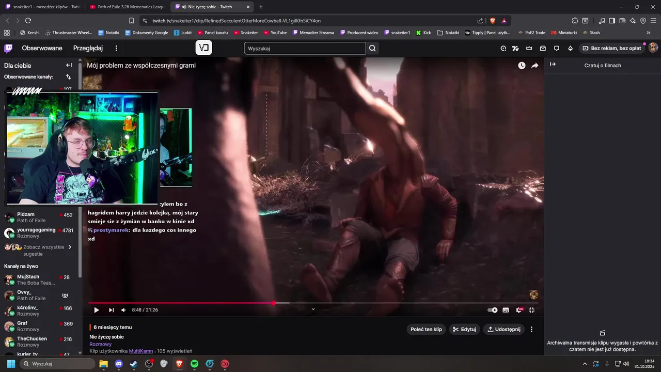Open yourragegaming channel in sidebar
The height and width of the screenshot is (372, 661).
[x=39, y=233]
